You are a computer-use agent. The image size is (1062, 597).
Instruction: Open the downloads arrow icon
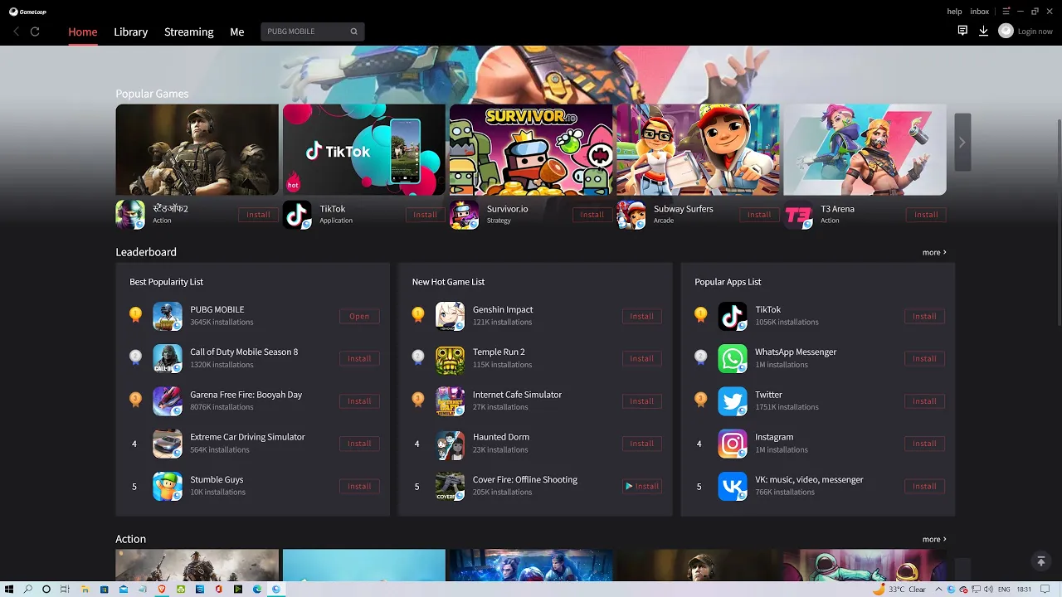[x=983, y=31]
